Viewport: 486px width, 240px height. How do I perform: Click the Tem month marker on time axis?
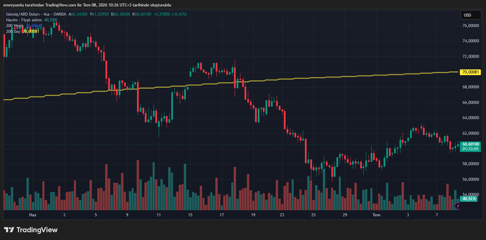(x=376, y=215)
